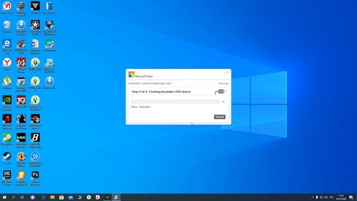Image resolution: width=357 pixels, height=201 pixels.
Task: Open the Windows Start menu
Action: [x=4, y=197]
